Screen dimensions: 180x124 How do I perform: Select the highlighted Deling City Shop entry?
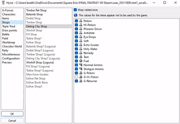(49, 26)
